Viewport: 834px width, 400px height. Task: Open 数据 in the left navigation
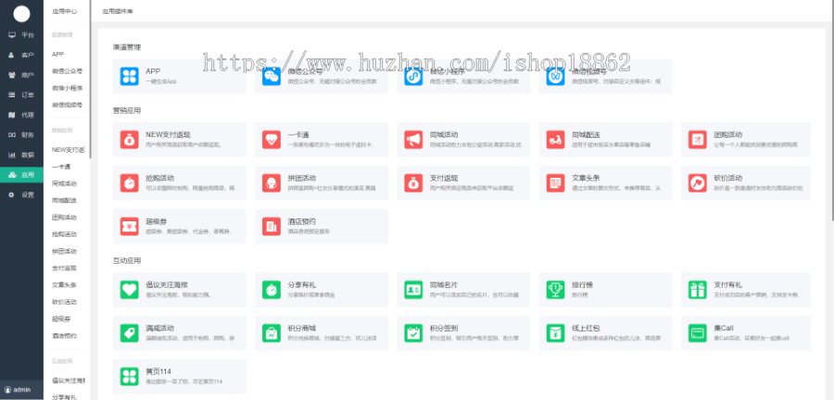click(21, 156)
